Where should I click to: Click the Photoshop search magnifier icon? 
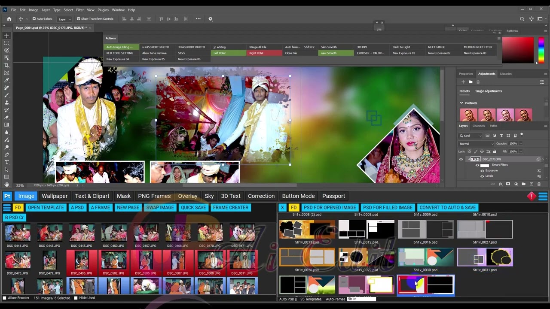(522, 19)
